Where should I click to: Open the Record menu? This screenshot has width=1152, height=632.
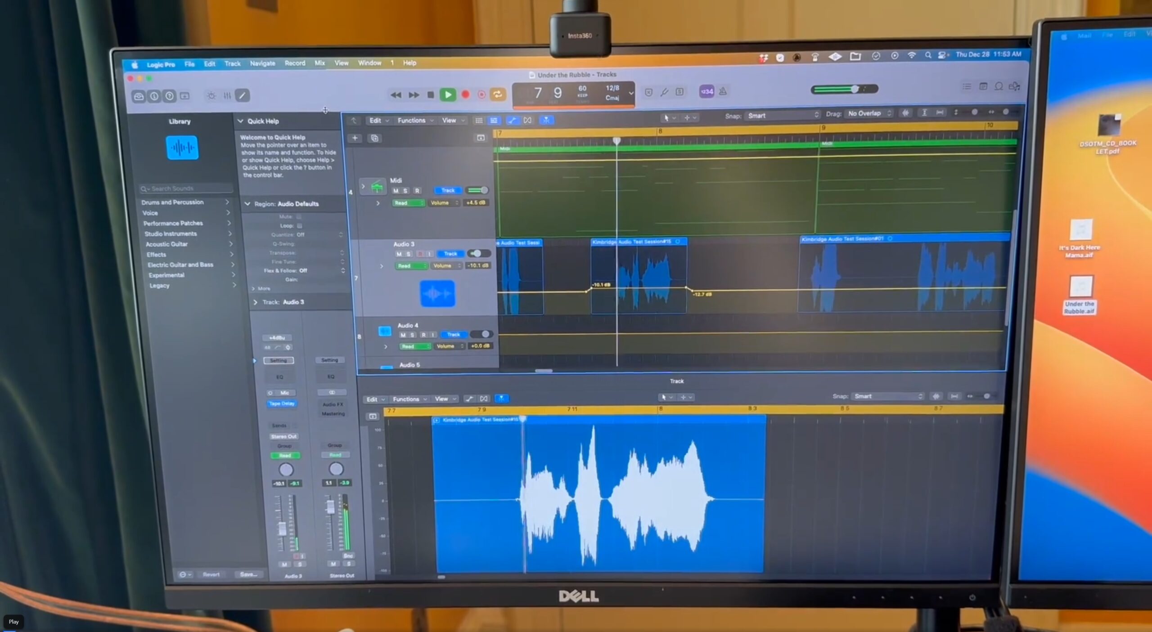tap(295, 63)
